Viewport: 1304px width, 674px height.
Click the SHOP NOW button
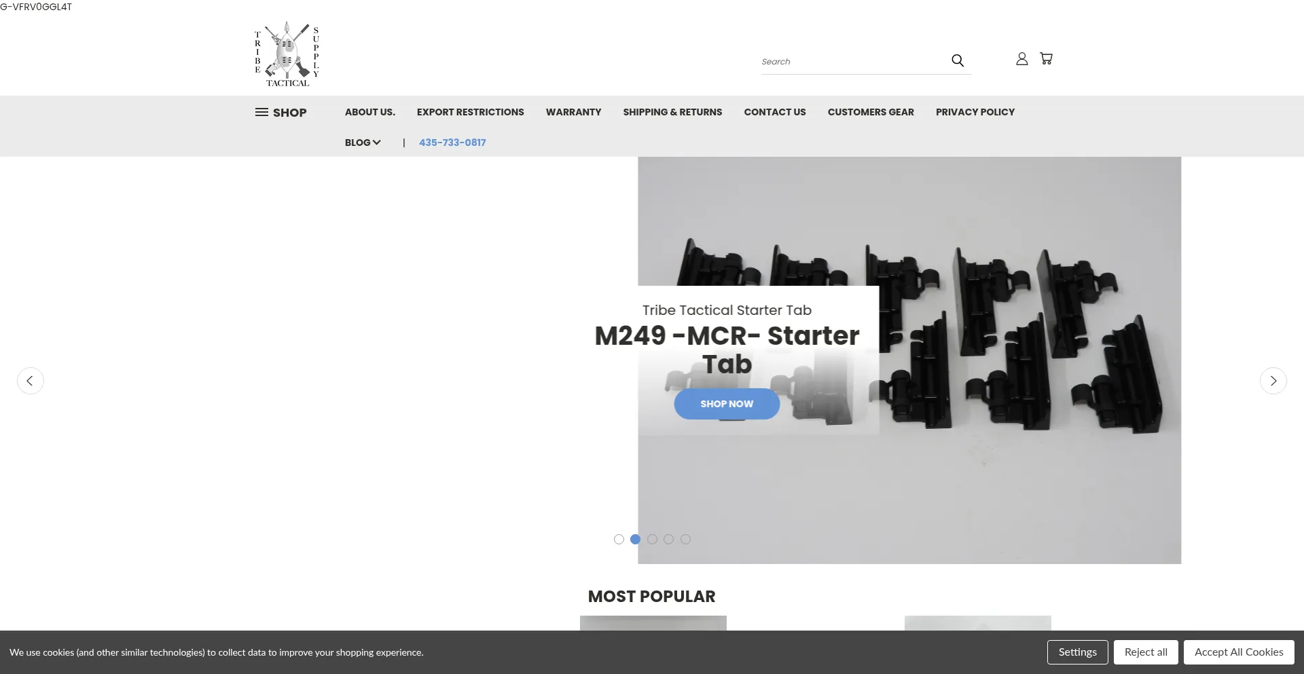pos(727,404)
